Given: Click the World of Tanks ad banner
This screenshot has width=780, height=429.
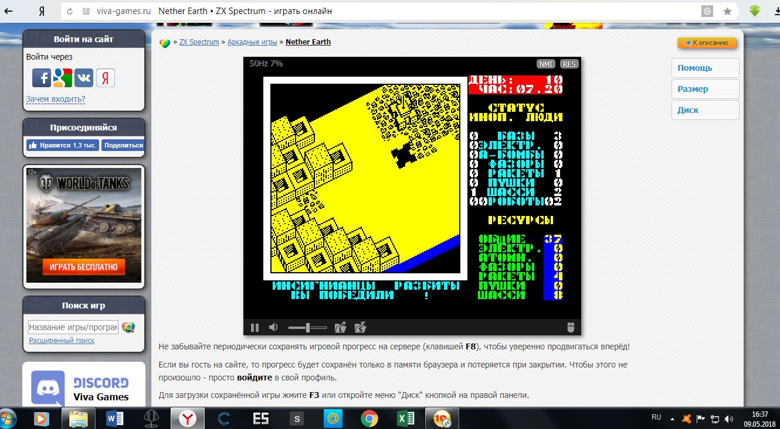Looking at the screenshot, I should point(84,225).
